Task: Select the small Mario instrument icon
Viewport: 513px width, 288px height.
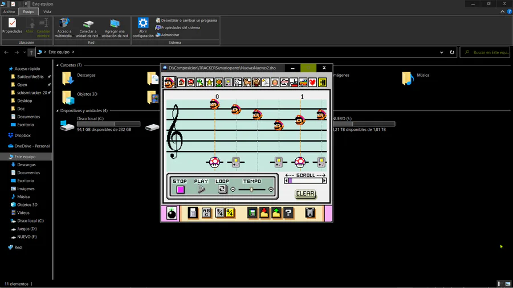Action: click(181, 83)
